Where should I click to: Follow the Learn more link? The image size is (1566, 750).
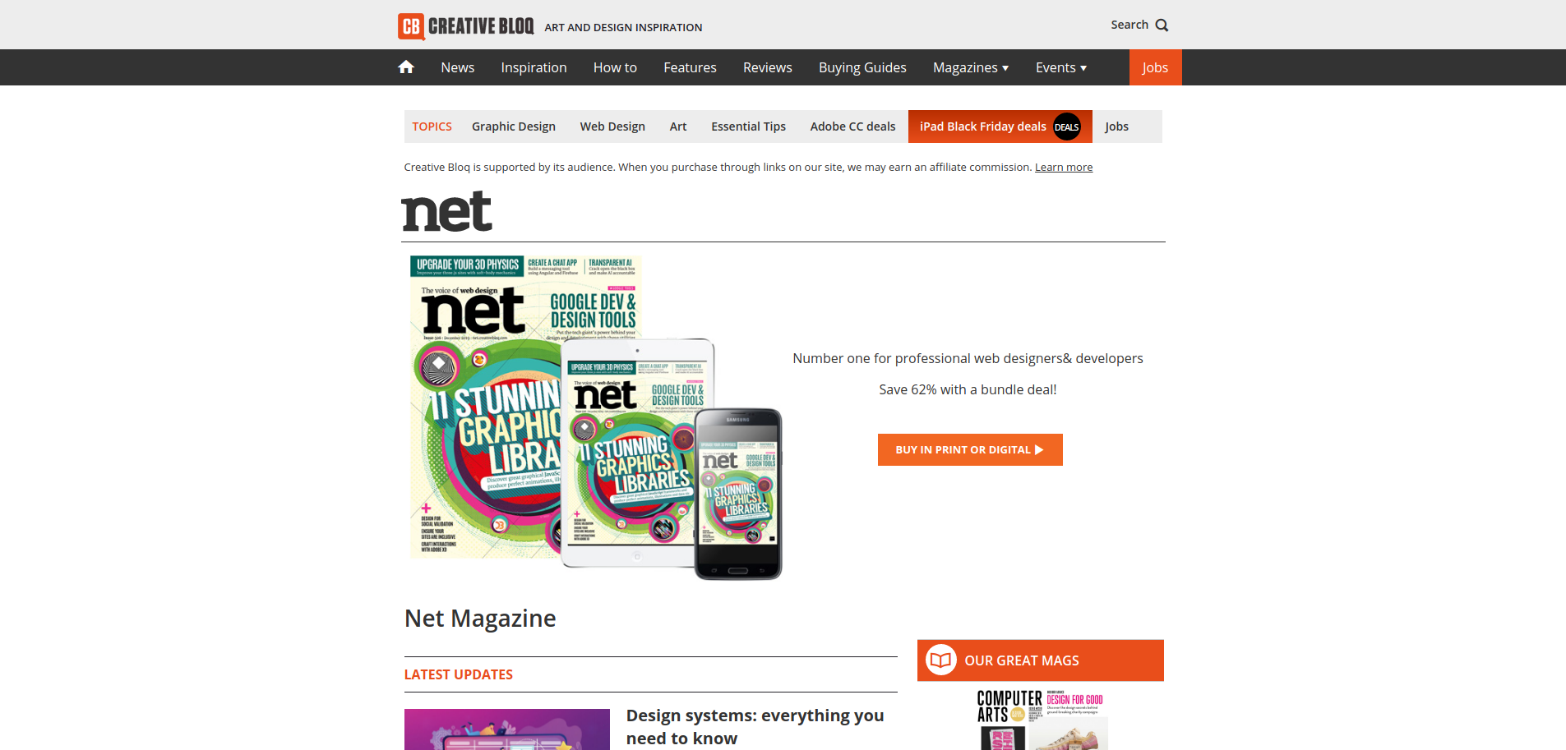click(x=1064, y=167)
